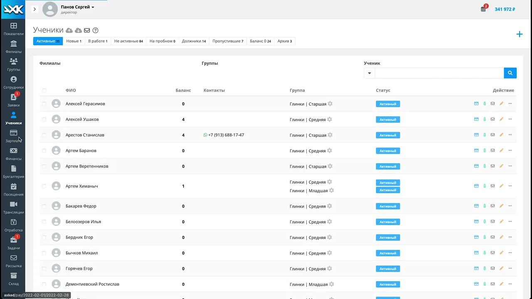Toggle the select-all checkbox in table header
532x299 pixels.
pos(44,91)
